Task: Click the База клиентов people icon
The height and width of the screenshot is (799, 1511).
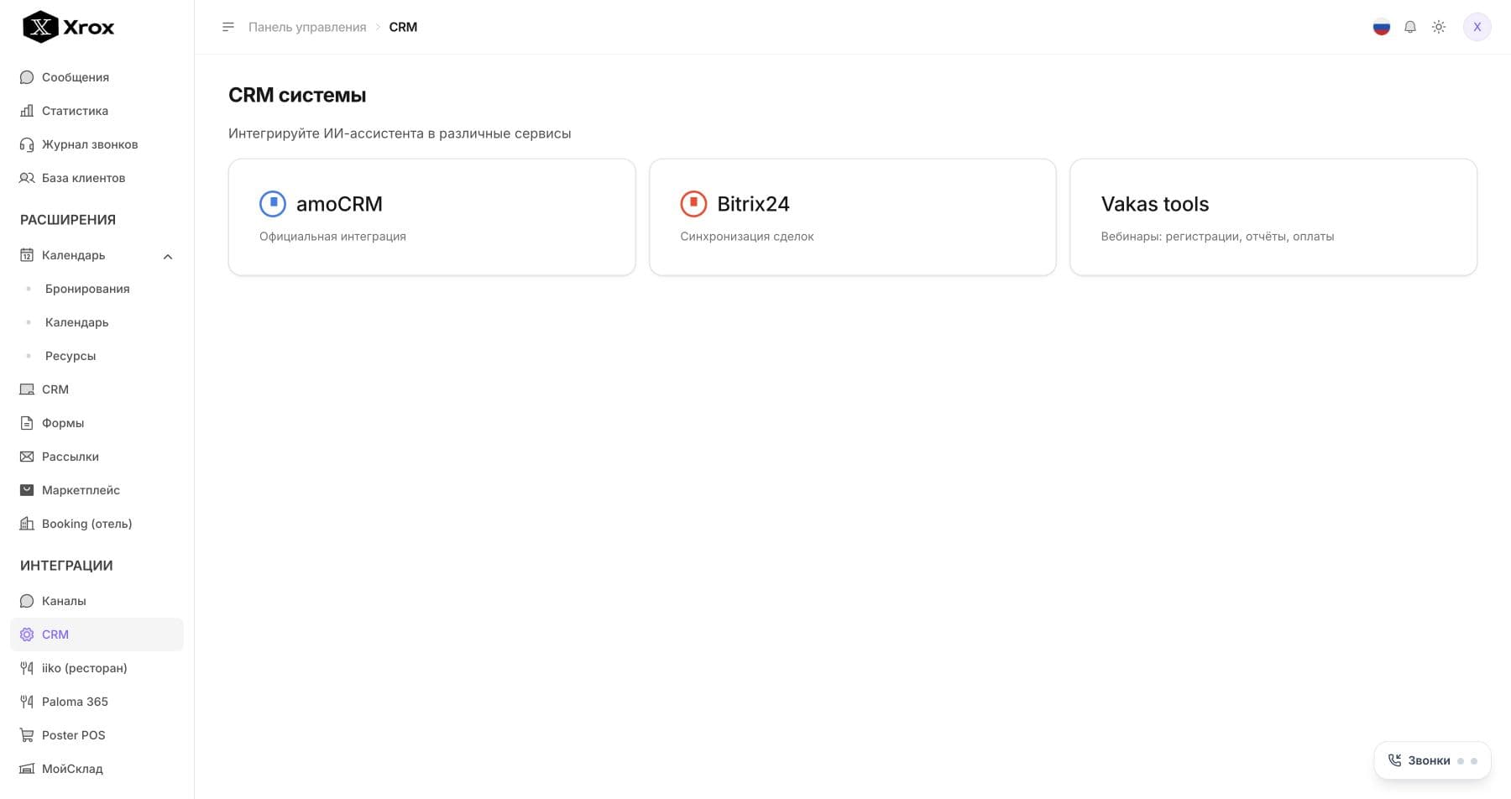Action: 27,178
